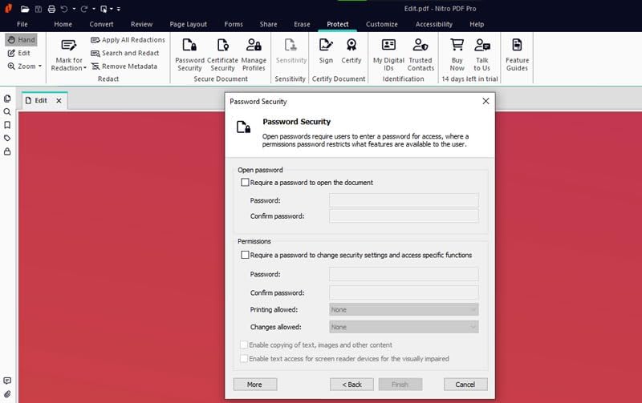The image size is (642, 403).
Task: Check require password to change security settings
Action: pyautogui.click(x=246, y=255)
